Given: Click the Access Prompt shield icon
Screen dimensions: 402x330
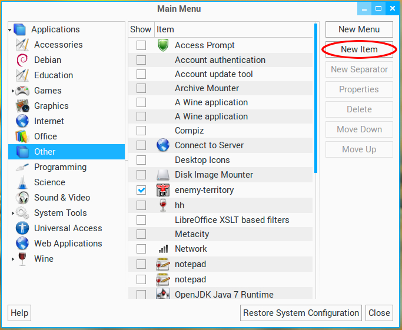Looking at the screenshot, I should [163, 45].
